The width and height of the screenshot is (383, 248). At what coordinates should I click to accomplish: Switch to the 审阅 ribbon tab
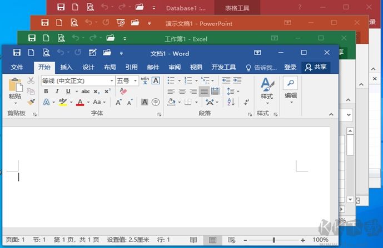coord(175,68)
